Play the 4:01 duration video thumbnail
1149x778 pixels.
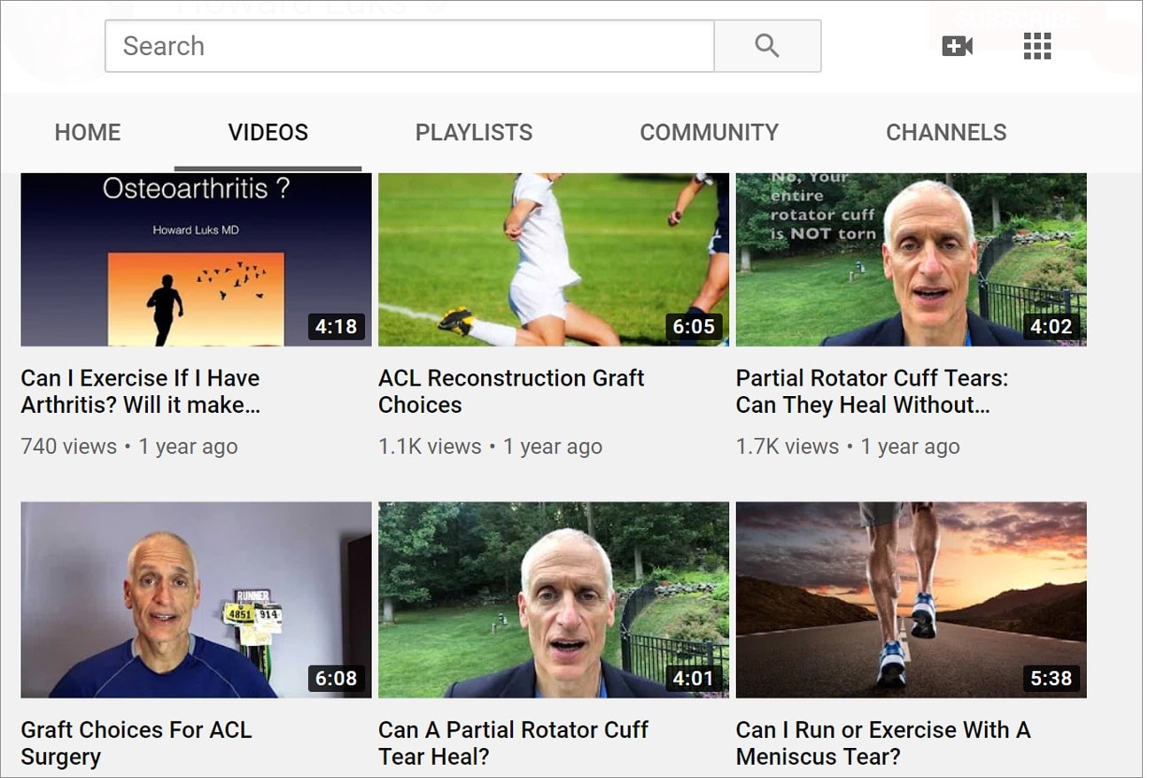coord(553,600)
